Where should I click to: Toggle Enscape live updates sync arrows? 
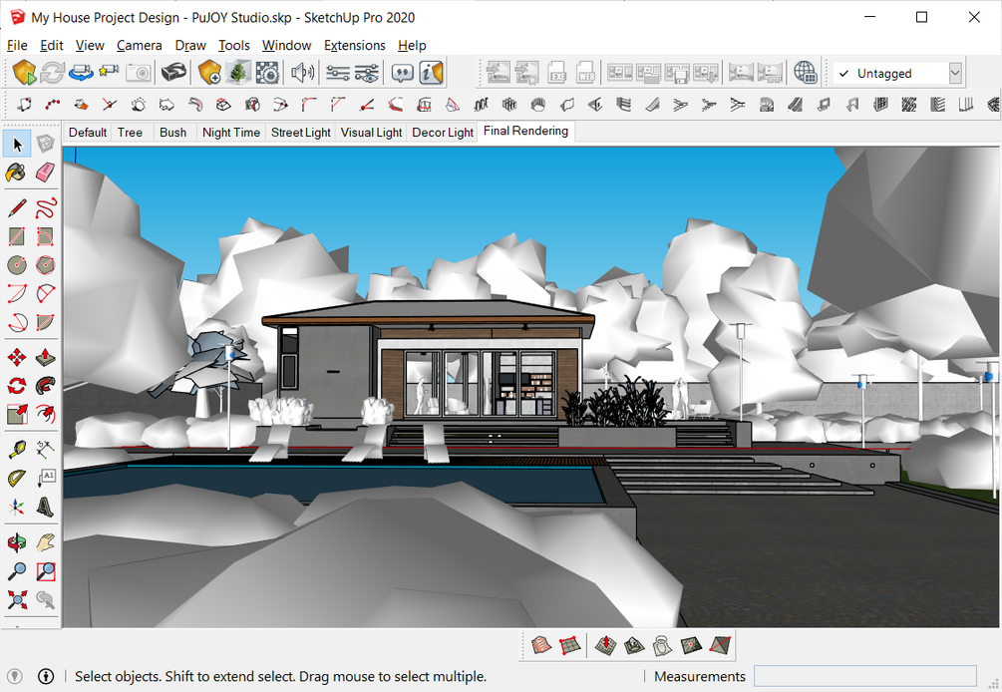coord(53,72)
